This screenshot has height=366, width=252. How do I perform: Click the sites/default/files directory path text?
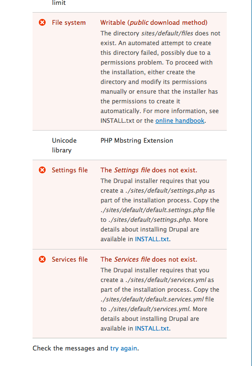tap(167, 33)
